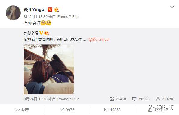Follow the @颖儿Yinger mention in the repost
The height and width of the screenshot is (115, 179).
tap(99, 40)
